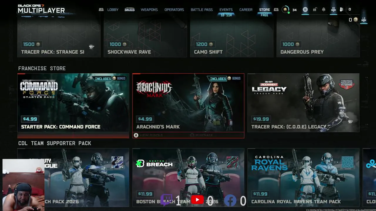Switch to the Weapons tab
The height and width of the screenshot is (211, 376).
149,10
